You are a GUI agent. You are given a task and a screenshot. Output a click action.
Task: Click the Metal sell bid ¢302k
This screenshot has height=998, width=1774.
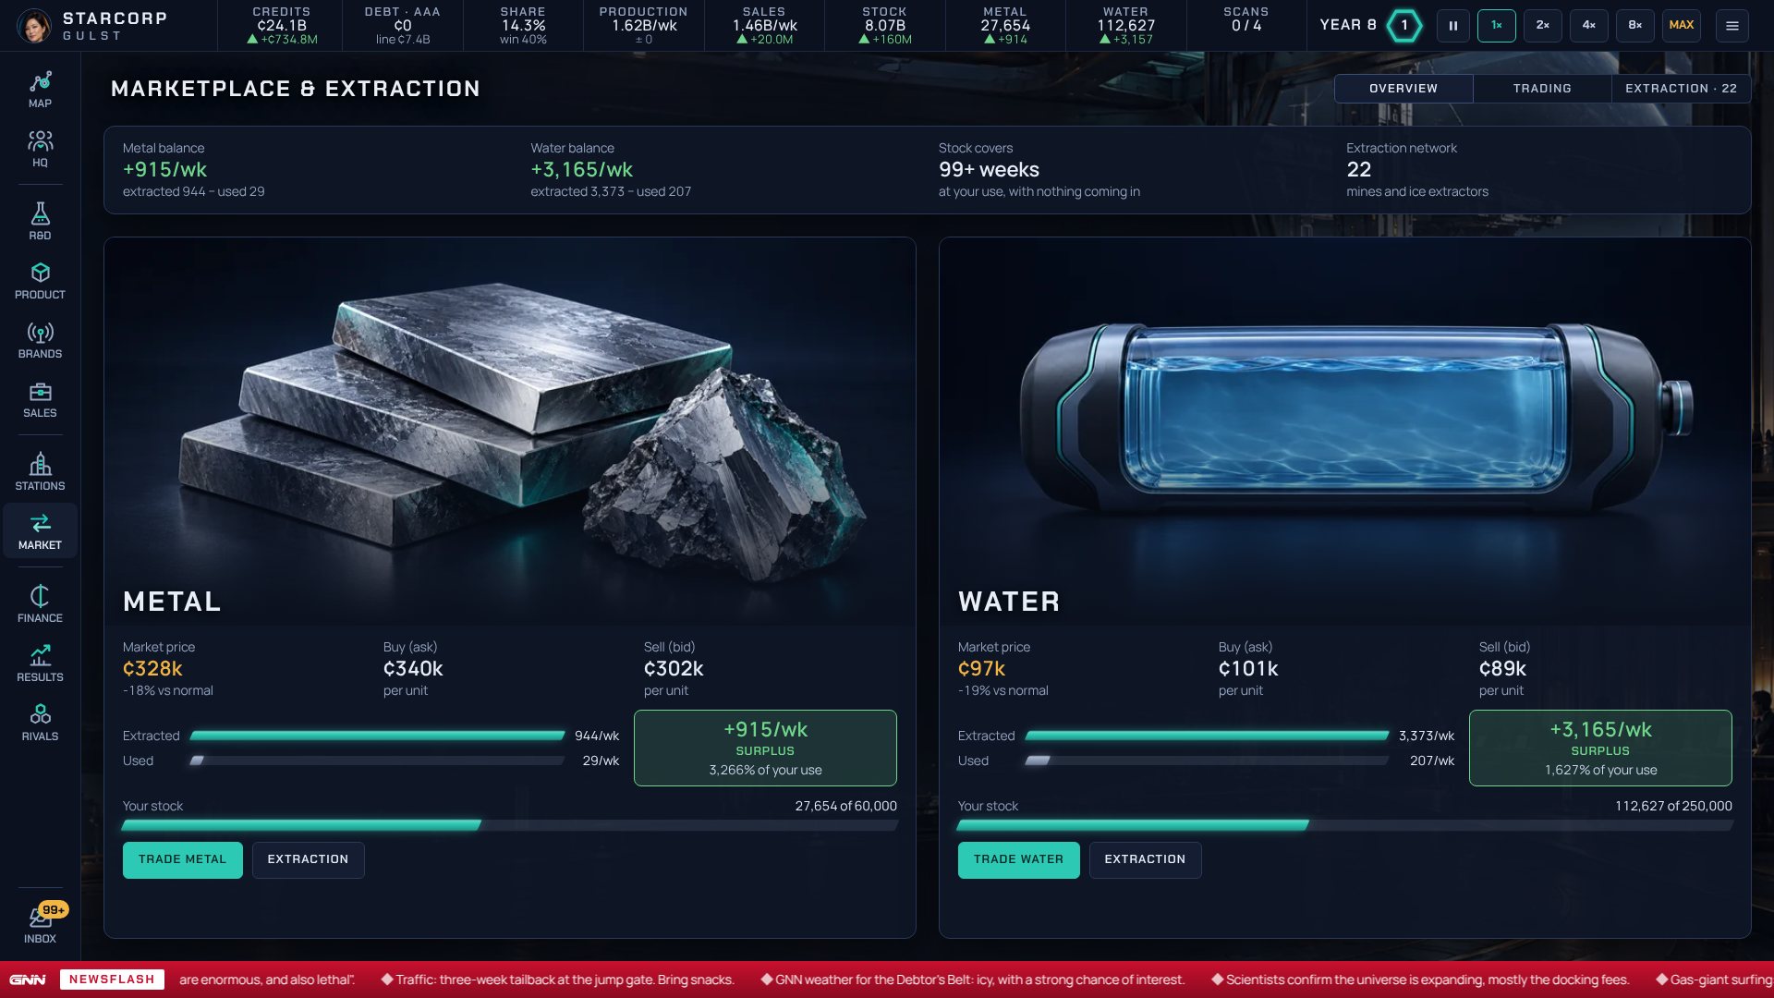pyautogui.click(x=674, y=669)
